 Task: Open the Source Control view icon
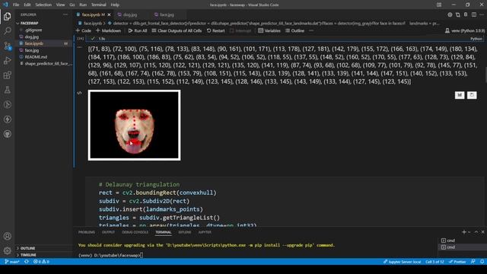pos(7,46)
